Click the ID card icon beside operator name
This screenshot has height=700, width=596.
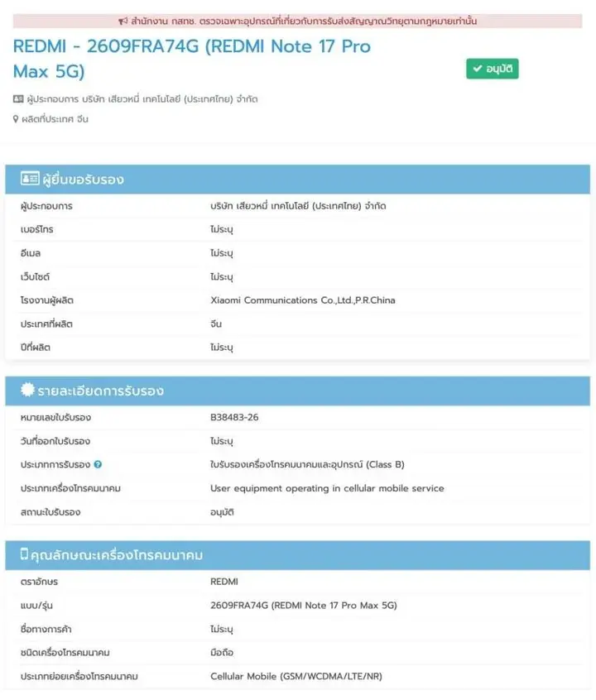tap(18, 99)
